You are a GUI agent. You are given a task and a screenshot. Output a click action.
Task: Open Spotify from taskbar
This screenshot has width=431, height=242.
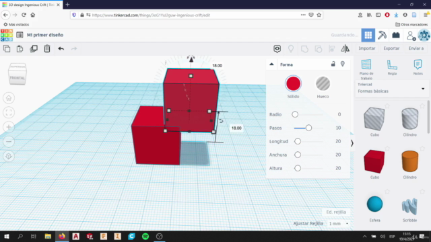[145, 236]
